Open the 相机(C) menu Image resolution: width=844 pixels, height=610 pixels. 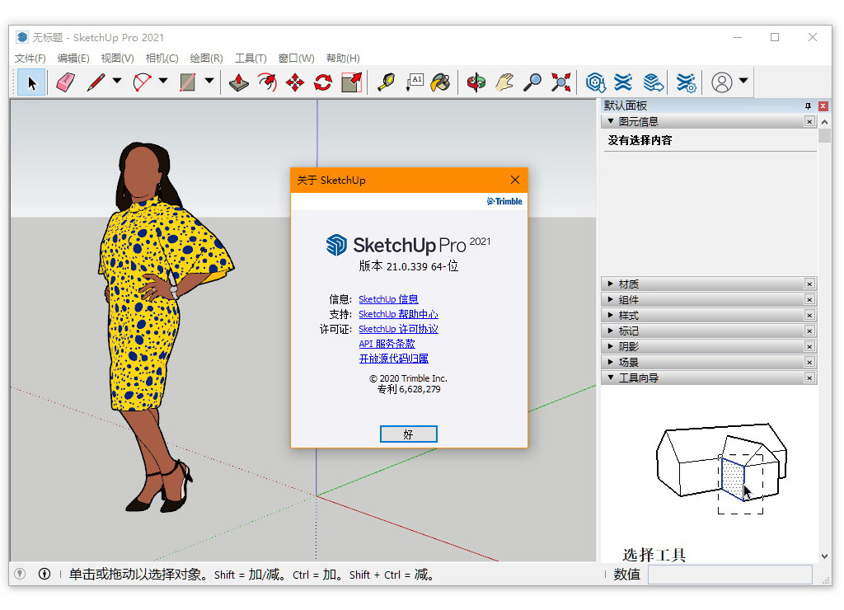(x=162, y=59)
